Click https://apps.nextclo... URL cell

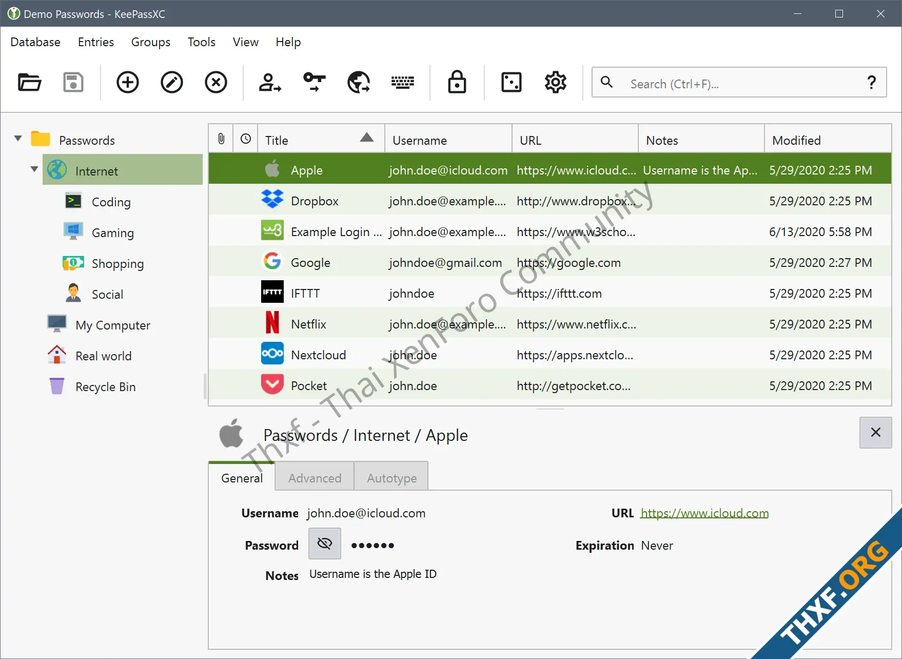575,355
